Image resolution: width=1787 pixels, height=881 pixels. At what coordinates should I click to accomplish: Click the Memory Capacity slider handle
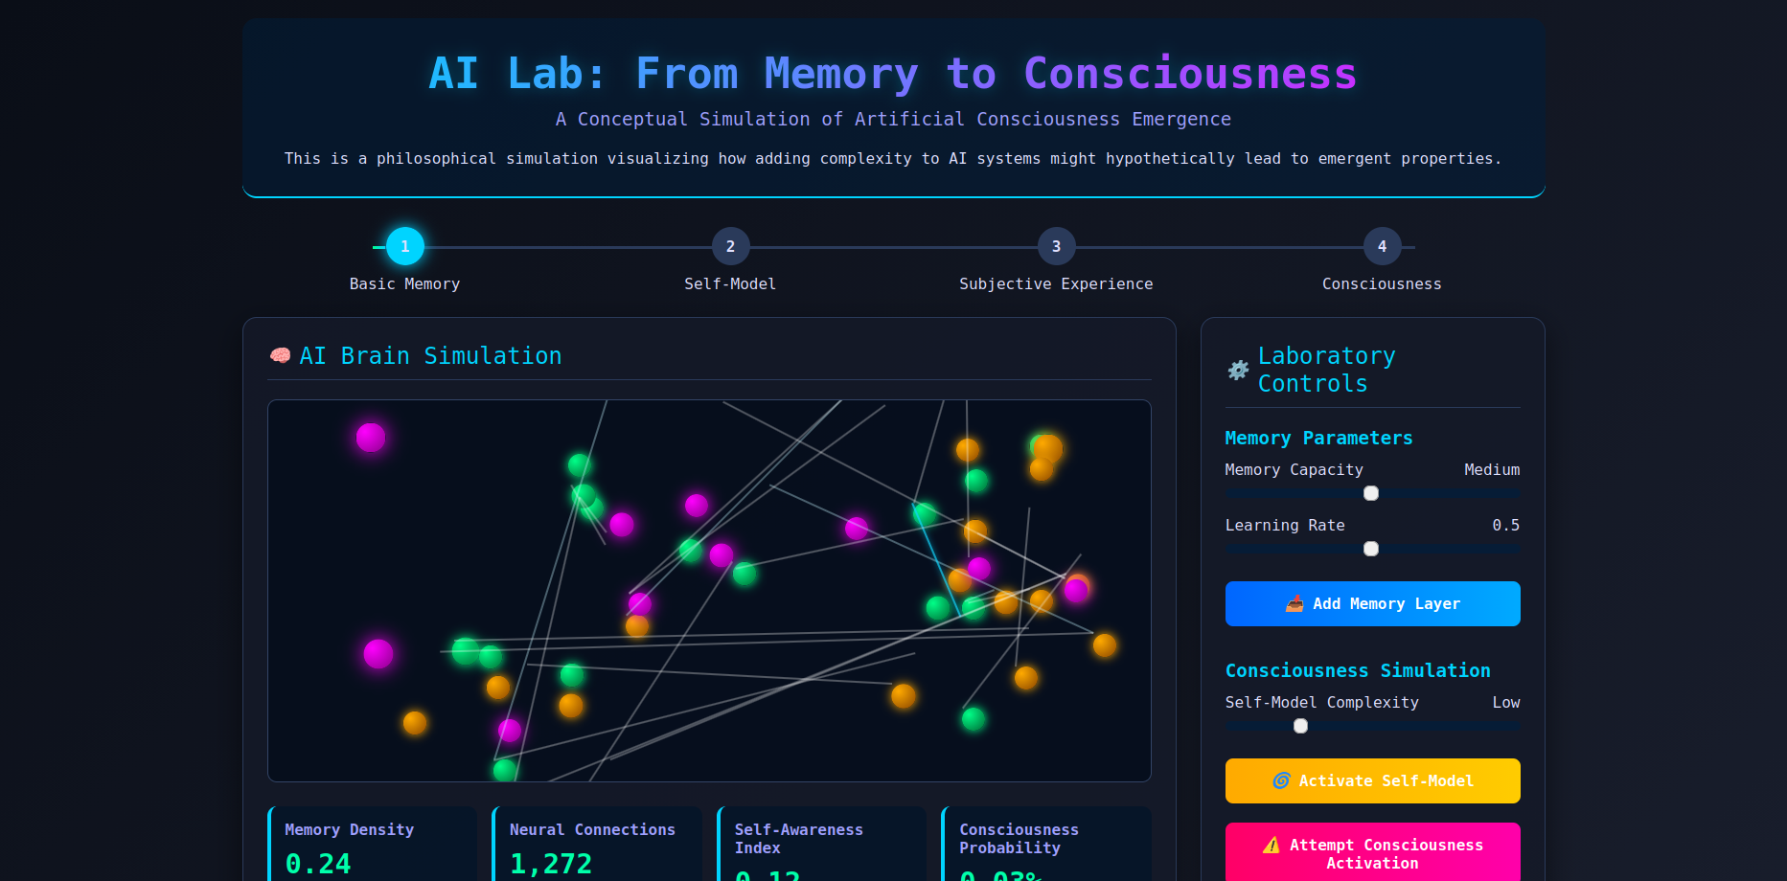1370,492
